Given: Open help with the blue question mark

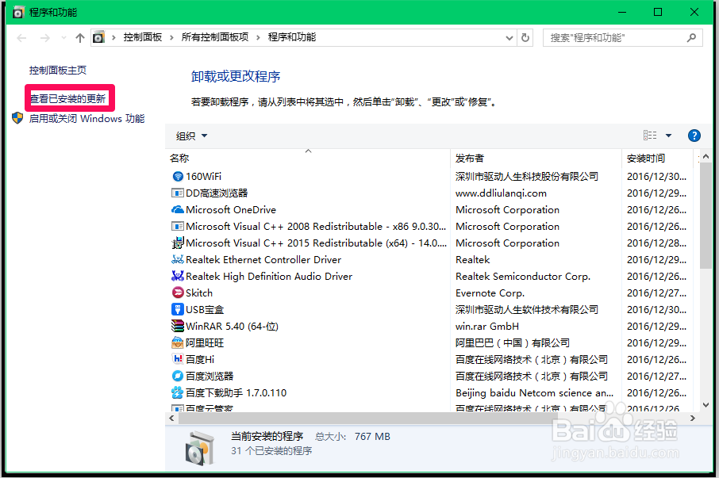Looking at the screenshot, I should [694, 136].
